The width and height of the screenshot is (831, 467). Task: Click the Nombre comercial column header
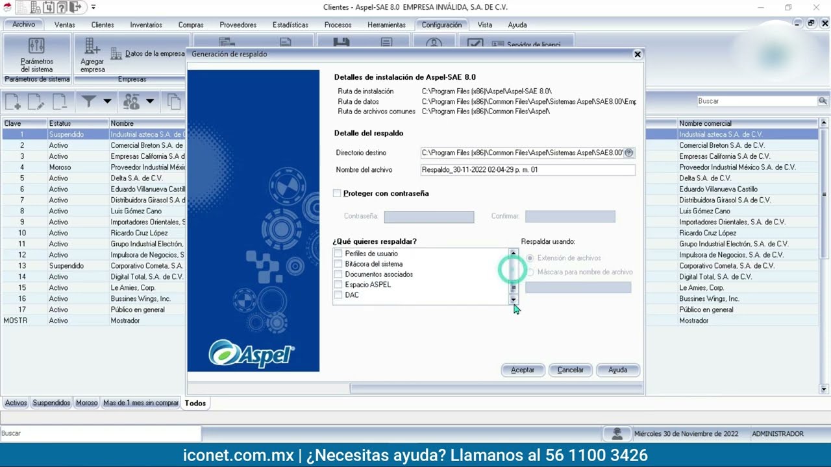click(x=748, y=123)
